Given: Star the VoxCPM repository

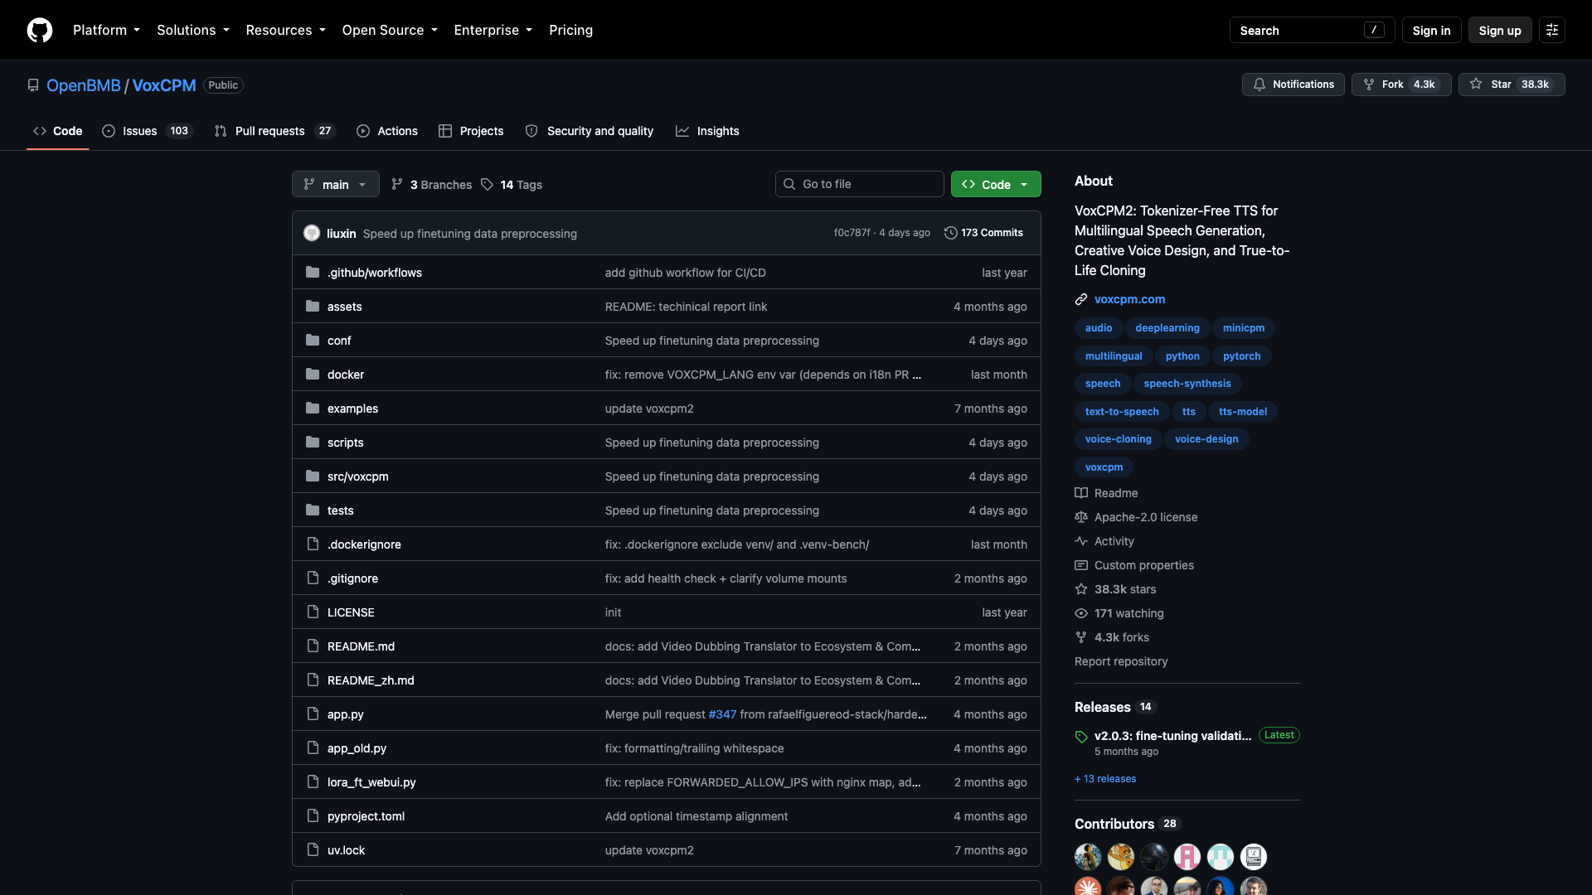Looking at the screenshot, I should pyautogui.click(x=1512, y=85).
